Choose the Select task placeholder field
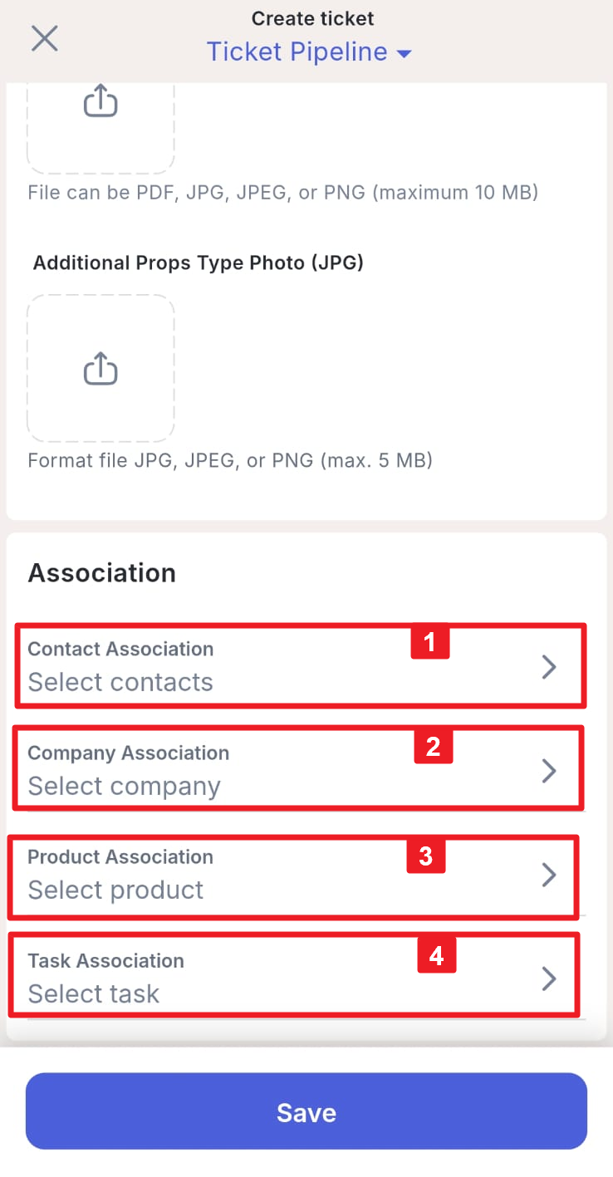 (x=94, y=993)
